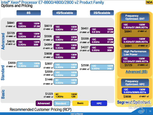Select the 4S/Scalable column header
The image size is (153, 115).
pos(65,13)
